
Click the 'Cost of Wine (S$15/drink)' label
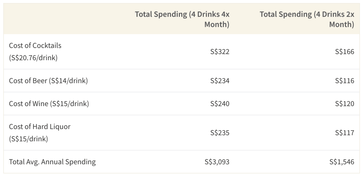pyautogui.click(x=49, y=103)
